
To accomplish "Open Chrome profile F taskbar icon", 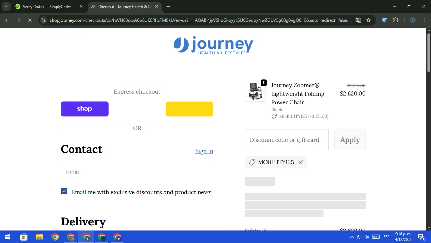I will tap(86, 237).
